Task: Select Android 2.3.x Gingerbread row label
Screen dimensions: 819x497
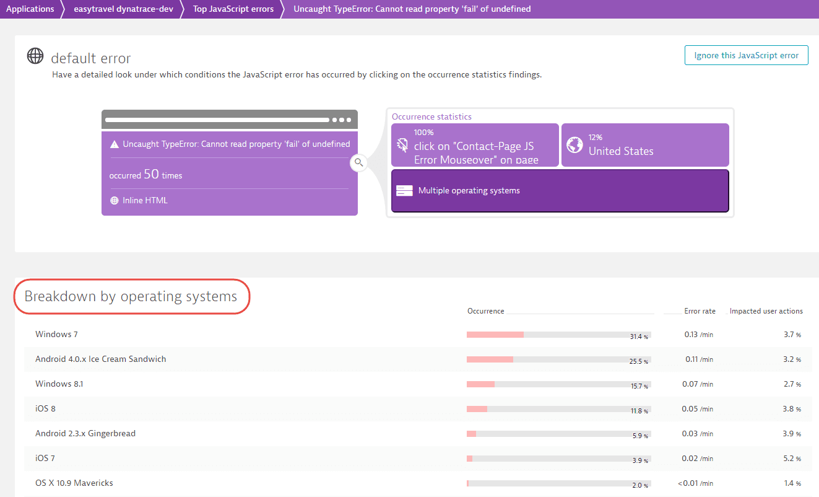Action: (x=85, y=433)
